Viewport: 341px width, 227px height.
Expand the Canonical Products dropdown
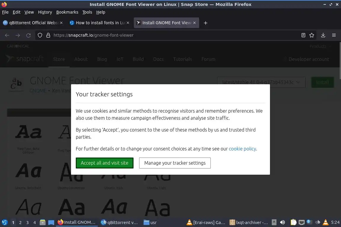pos(320,46)
